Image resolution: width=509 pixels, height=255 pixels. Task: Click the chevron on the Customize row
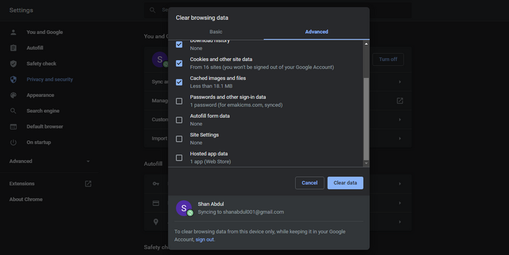(x=400, y=120)
